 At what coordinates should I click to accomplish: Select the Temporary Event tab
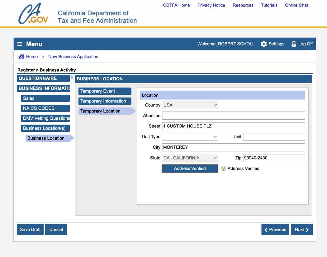click(105, 91)
